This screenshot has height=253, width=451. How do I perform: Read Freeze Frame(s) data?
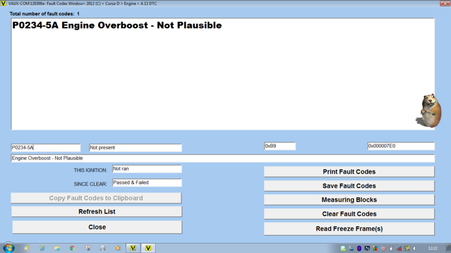coord(349,229)
